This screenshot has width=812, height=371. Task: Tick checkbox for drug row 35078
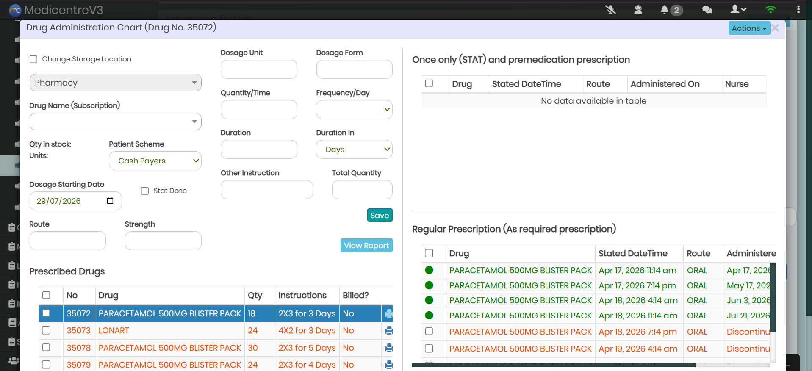[46, 347]
